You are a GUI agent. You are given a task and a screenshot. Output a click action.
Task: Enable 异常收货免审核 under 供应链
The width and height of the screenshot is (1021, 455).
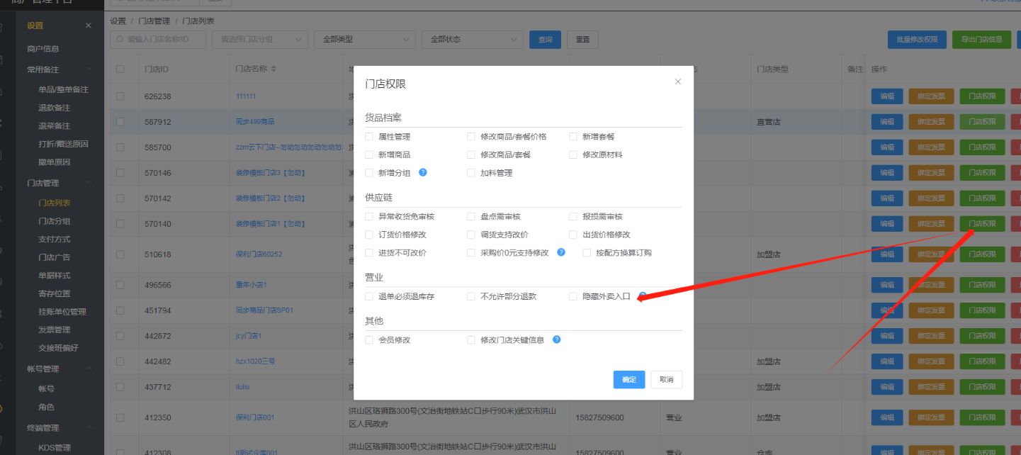coord(368,216)
